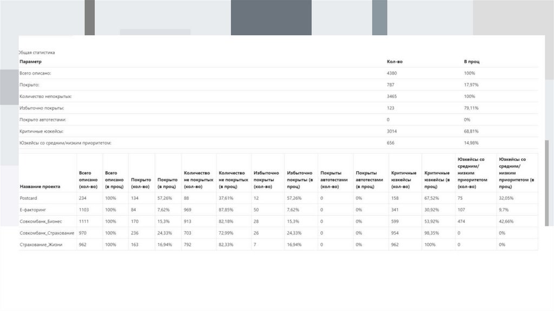Click the "Общая статистика" heading
Screen dimensions: 554x311
(x=37, y=53)
